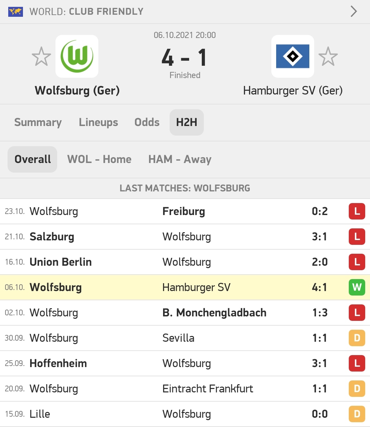Toggle favorite star for Hamburger SV
Screen dimensions: 370x427
(x=328, y=56)
